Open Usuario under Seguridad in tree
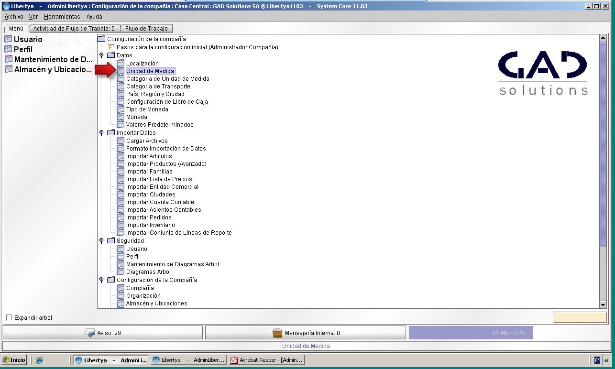615x369 pixels. (x=137, y=249)
